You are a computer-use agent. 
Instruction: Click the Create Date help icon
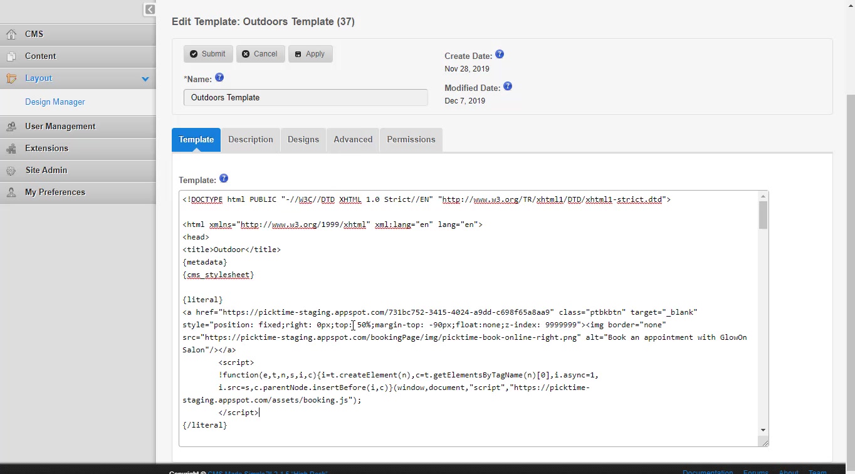click(500, 55)
